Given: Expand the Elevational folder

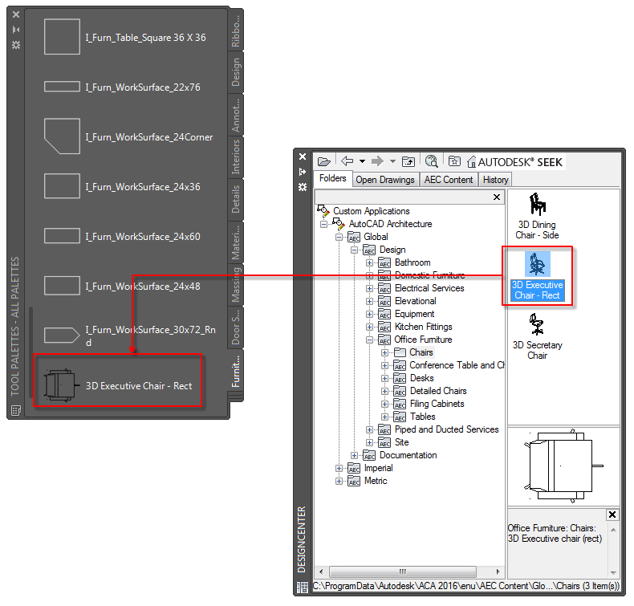Looking at the screenshot, I should click(x=369, y=301).
